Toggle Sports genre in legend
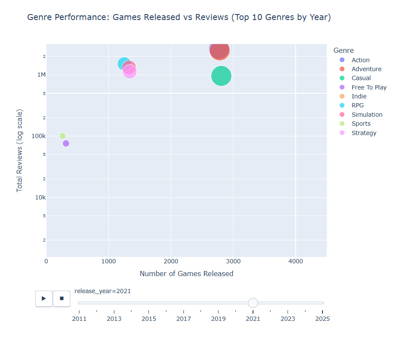 tap(361, 124)
